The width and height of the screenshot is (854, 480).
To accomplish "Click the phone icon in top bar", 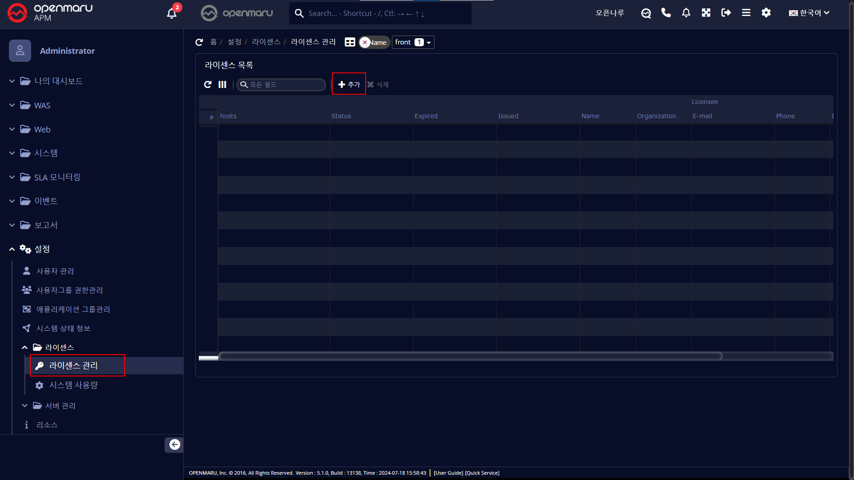I will pos(666,13).
